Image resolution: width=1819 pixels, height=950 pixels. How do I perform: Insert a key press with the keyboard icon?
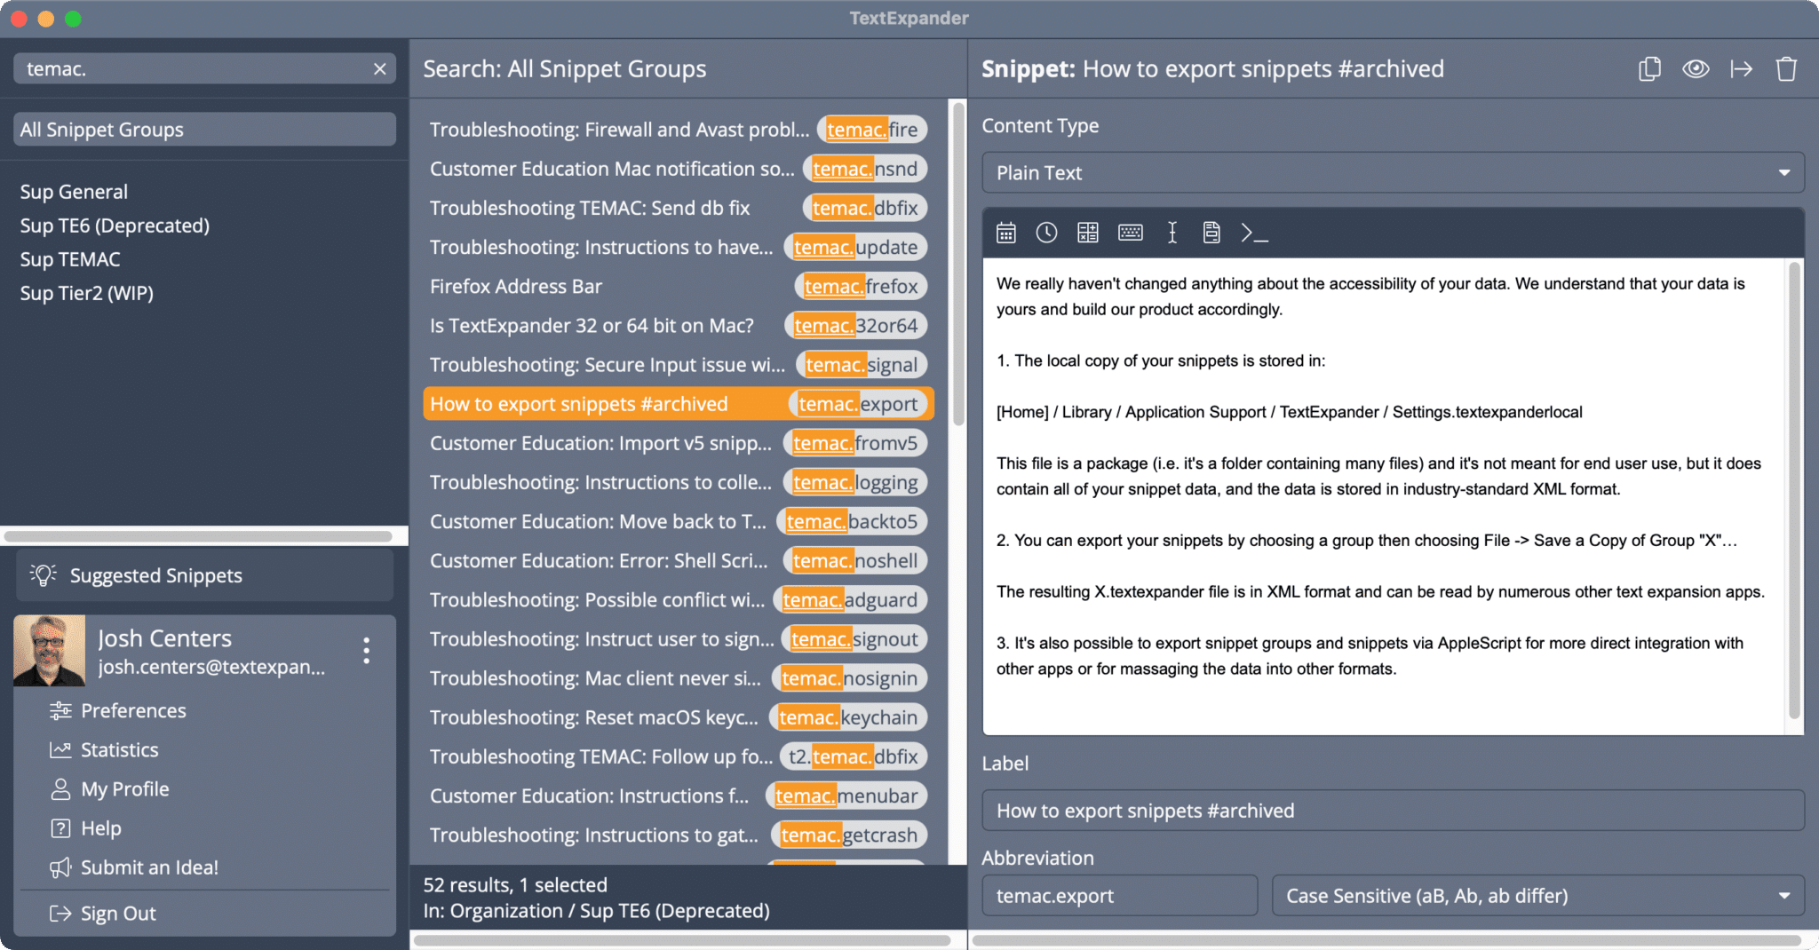tap(1129, 233)
